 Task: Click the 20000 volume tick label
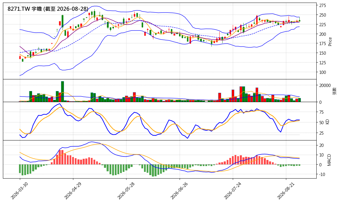click(x=325, y=86)
